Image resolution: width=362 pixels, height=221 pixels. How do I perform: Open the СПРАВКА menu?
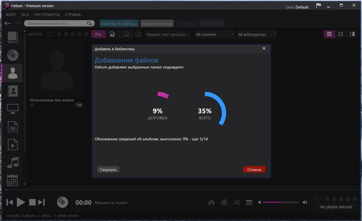(73, 14)
